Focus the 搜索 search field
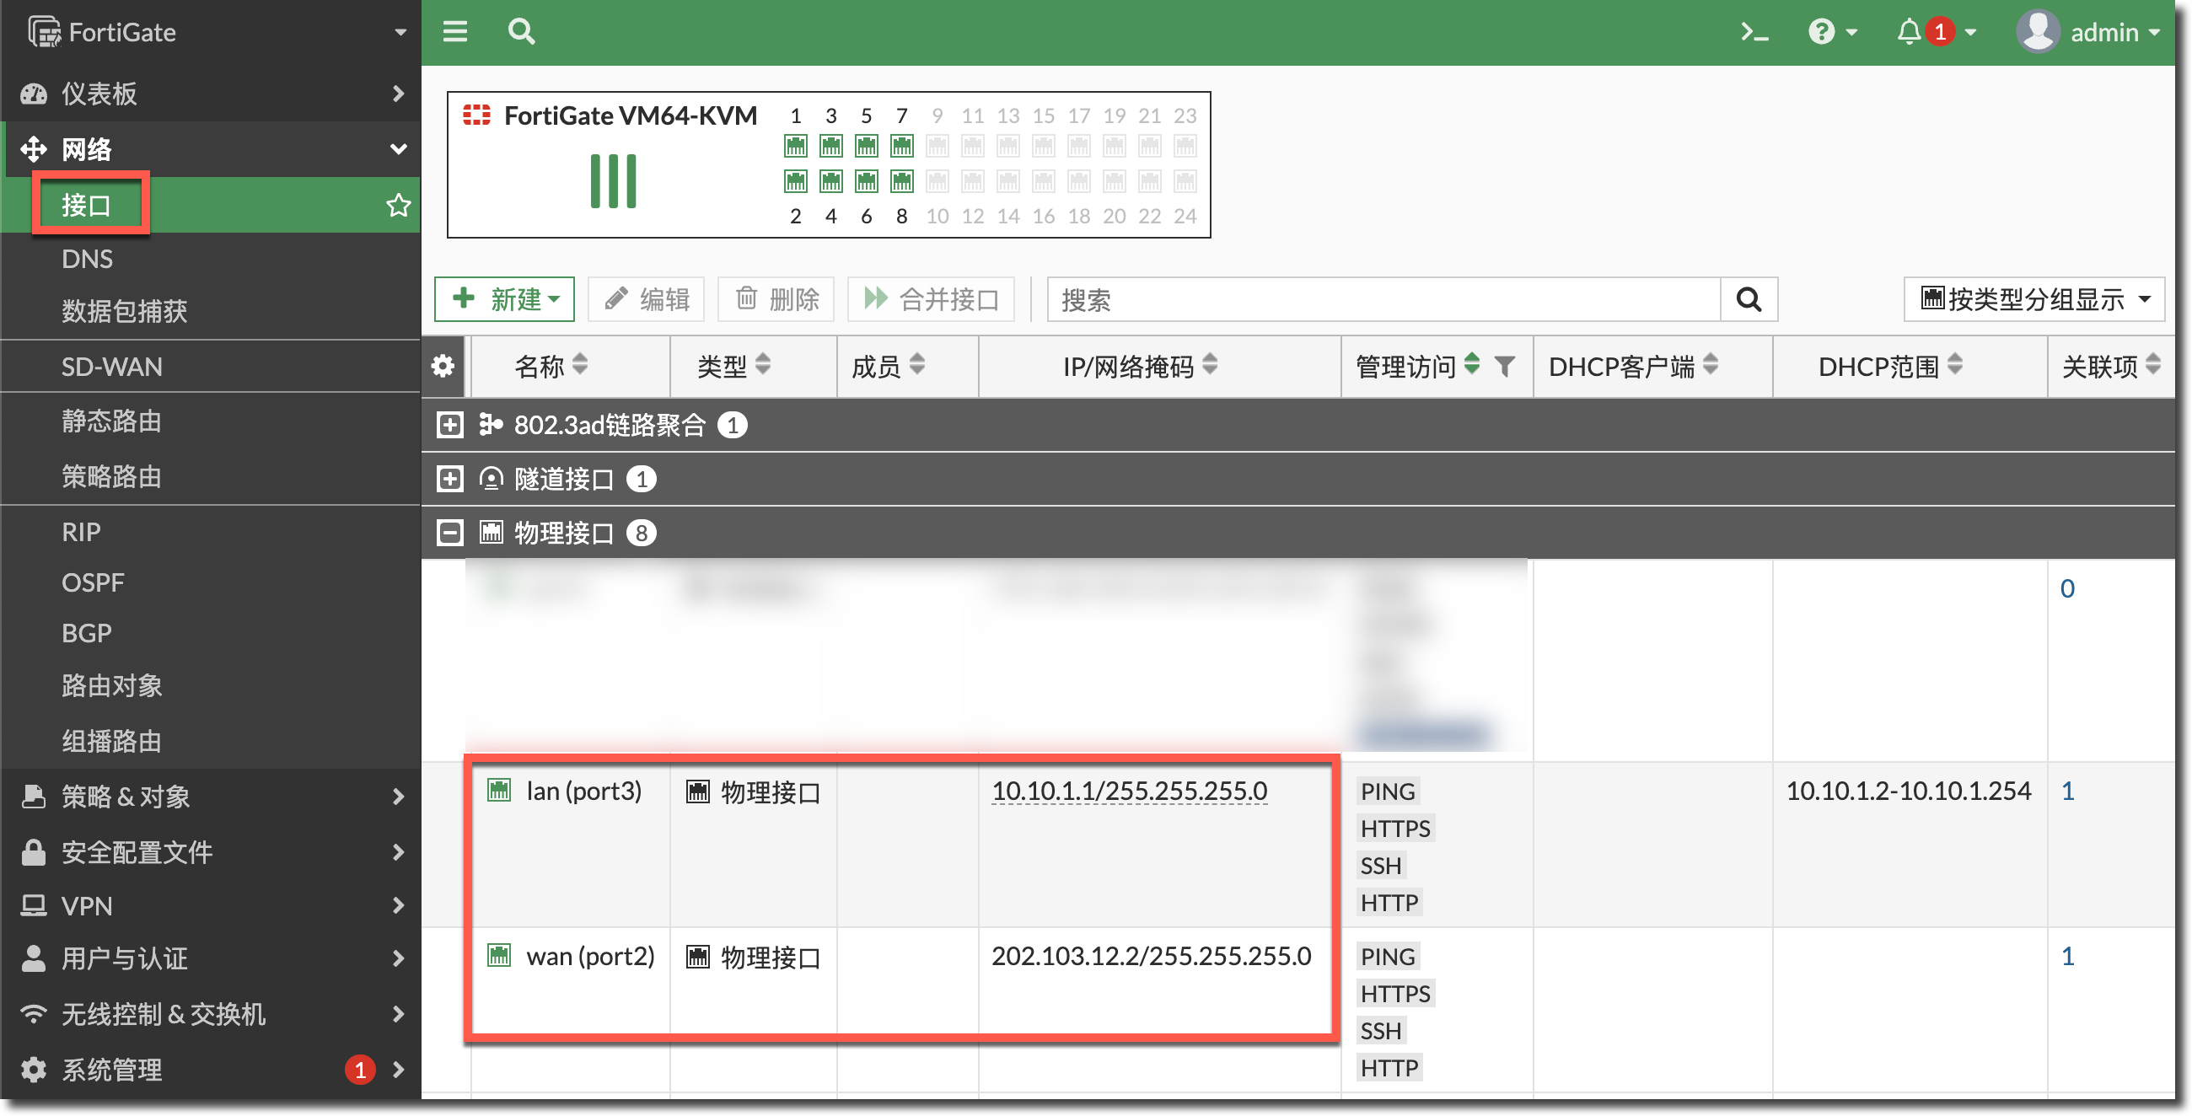 [x=1383, y=299]
